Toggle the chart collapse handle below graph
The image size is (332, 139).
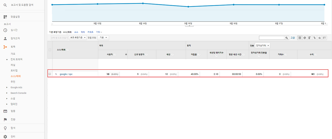click(189, 26)
